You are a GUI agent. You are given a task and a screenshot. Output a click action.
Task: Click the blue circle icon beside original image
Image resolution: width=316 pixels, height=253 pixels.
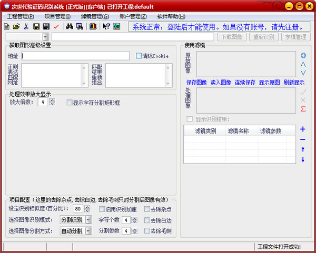(303, 55)
